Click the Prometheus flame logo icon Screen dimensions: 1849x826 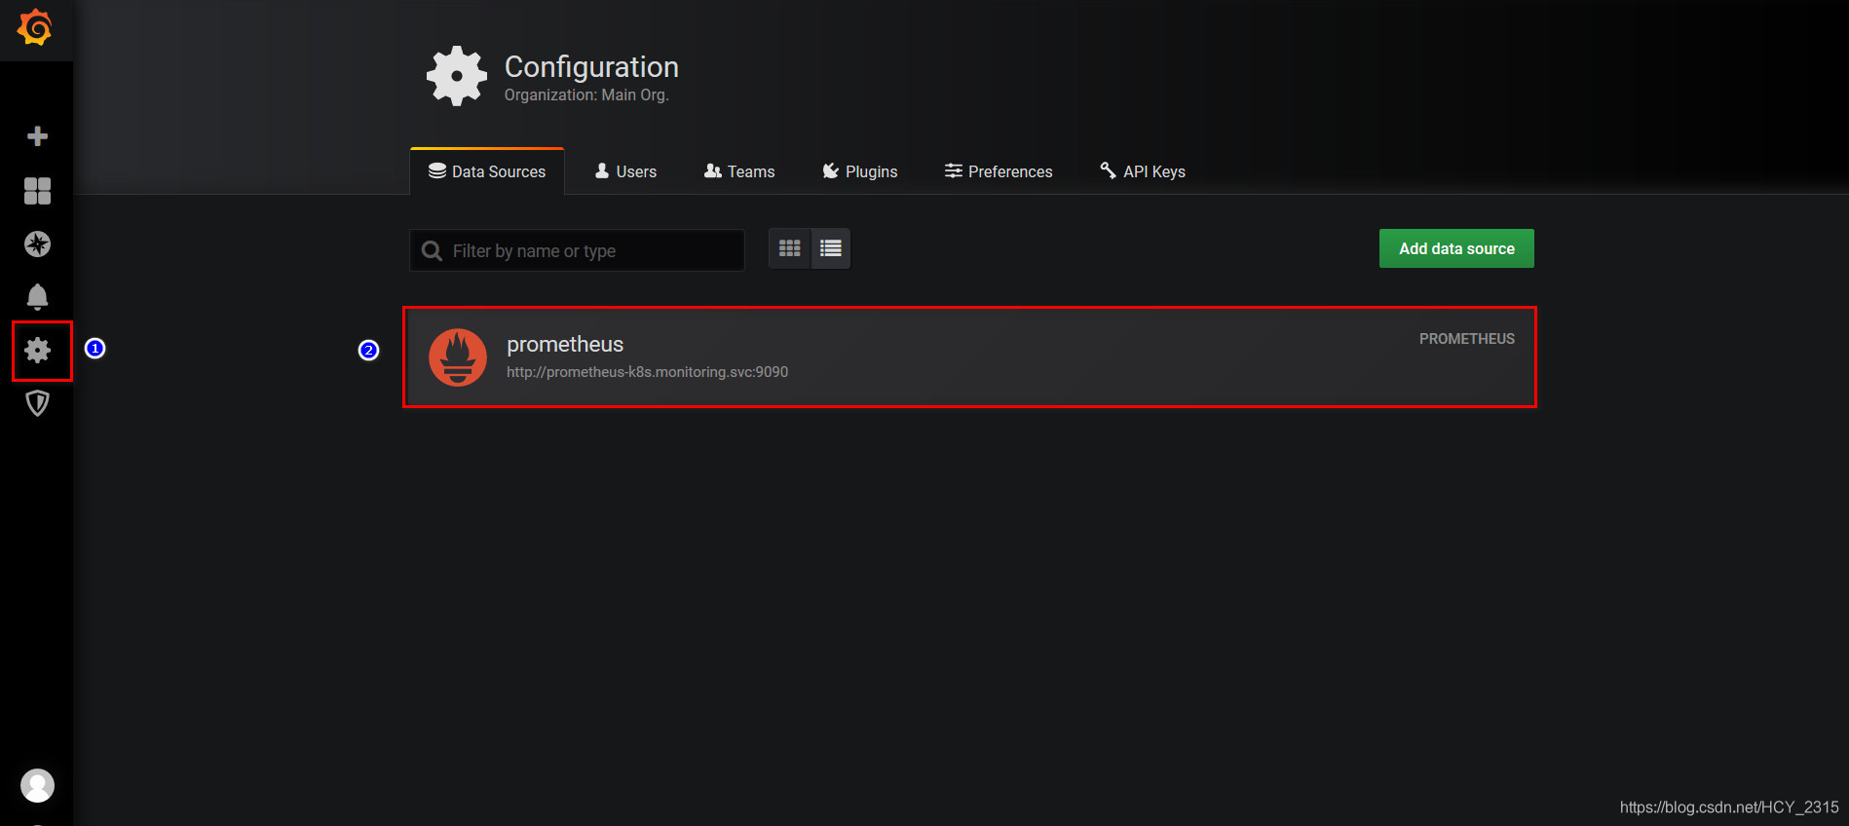click(x=458, y=357)
